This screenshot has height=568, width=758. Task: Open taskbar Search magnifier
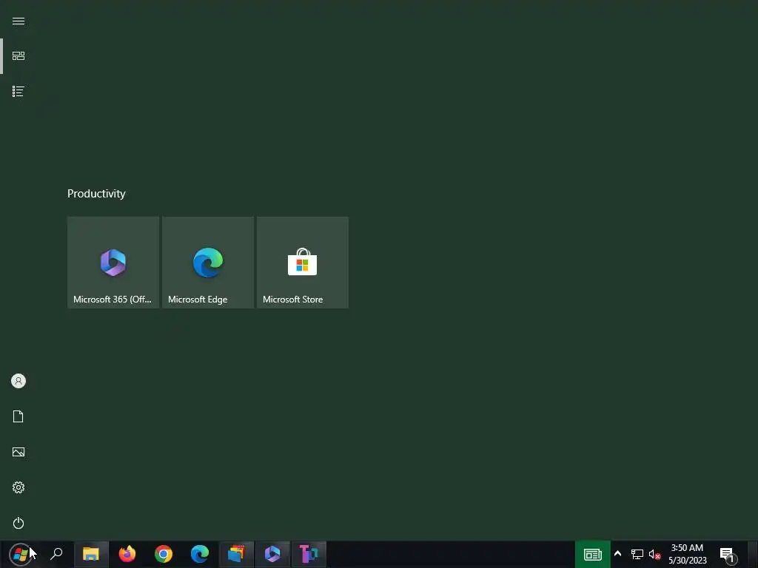coord(56,554)
